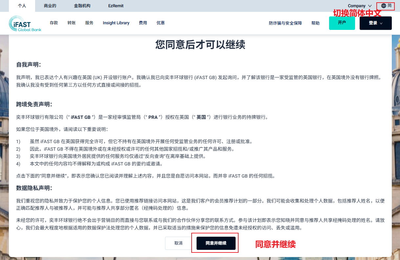
Task: Click the paragraph starting 点击下面的
Action: click(x=145, y=176)
